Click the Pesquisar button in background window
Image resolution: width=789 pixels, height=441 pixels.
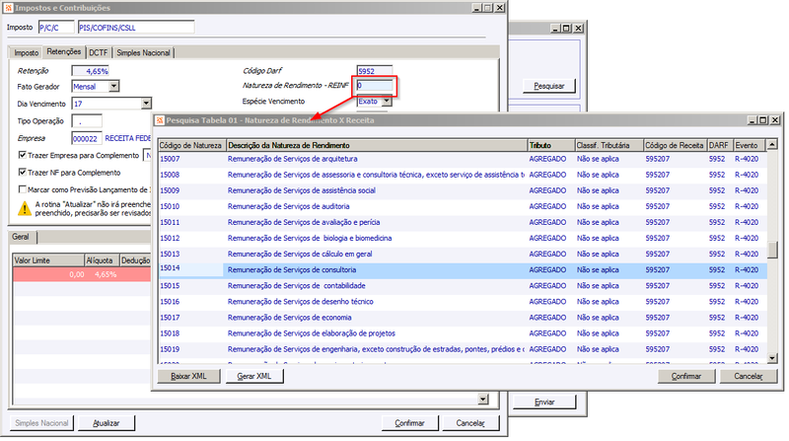click(549, 86)
